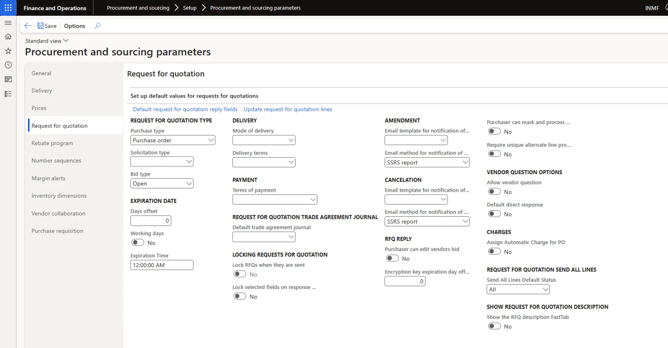Toggle Allow vendor question switch
Screen dimensions: 668x348
coord(494,192)
